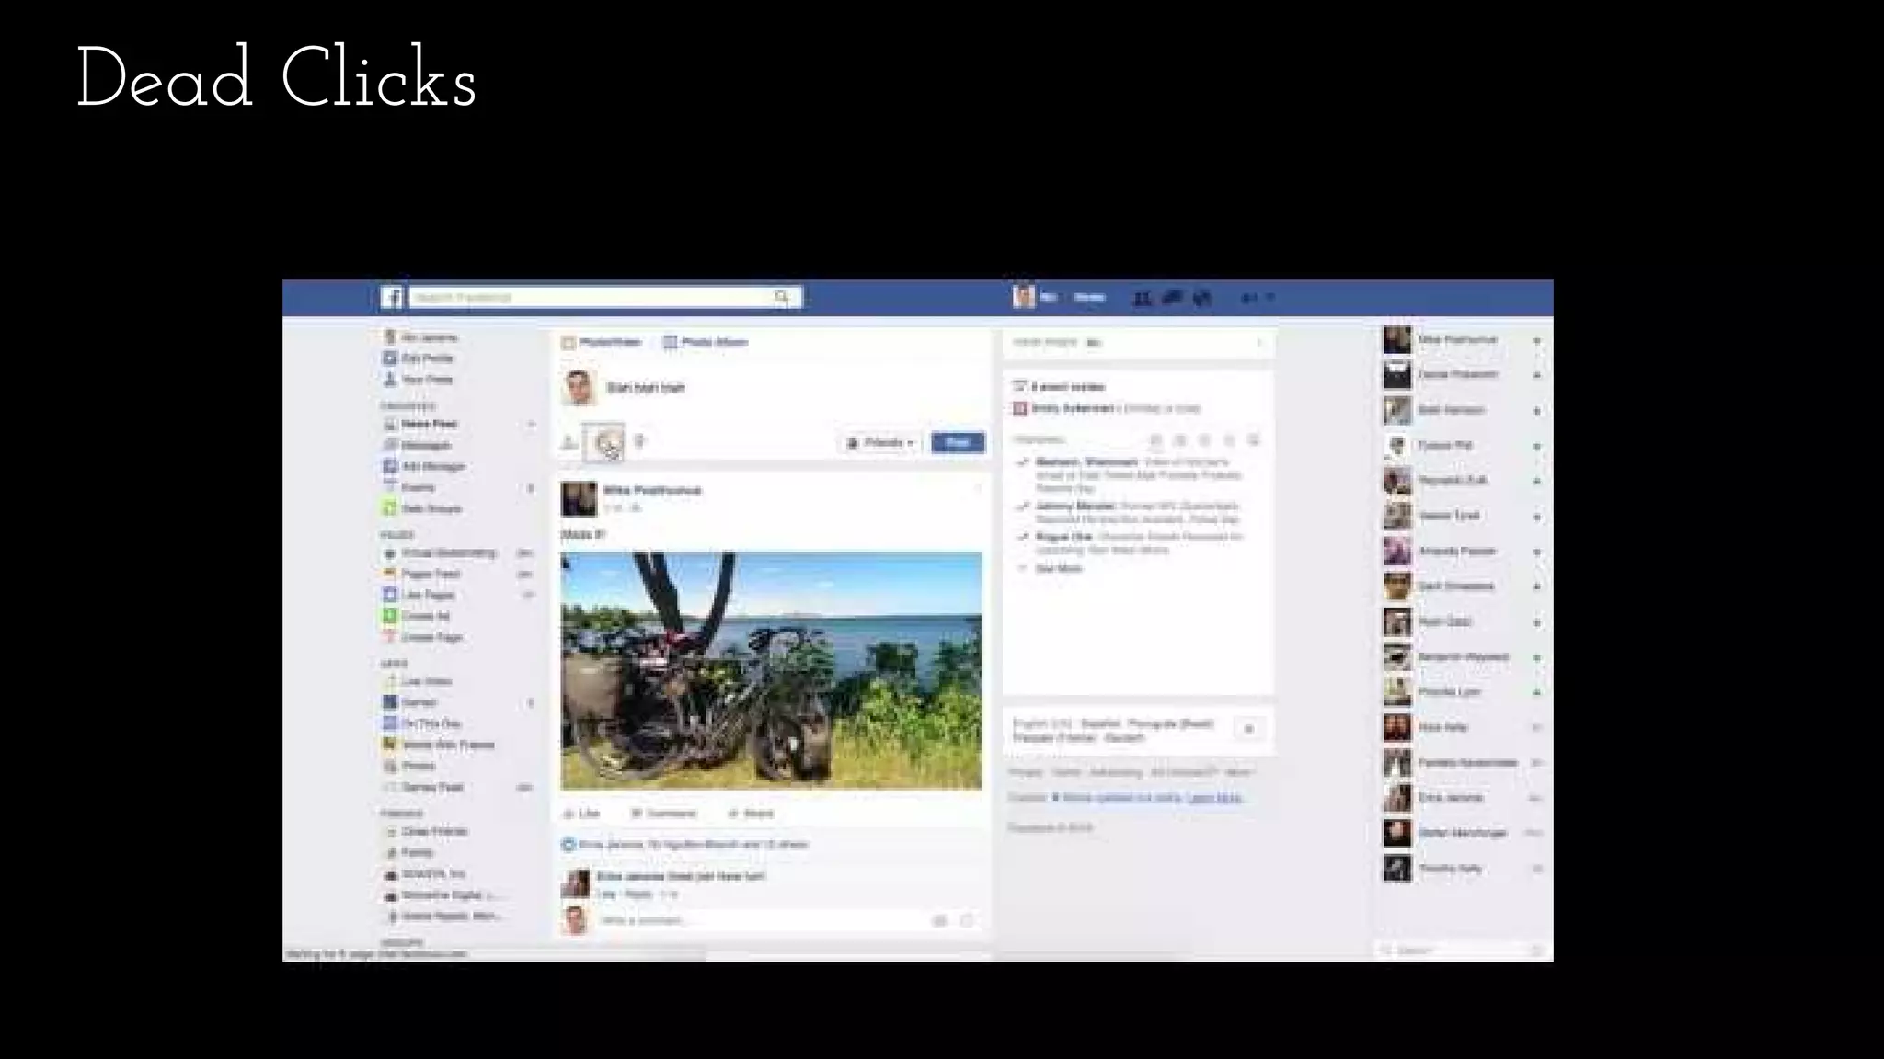Open the friend requests icon in the top bar
The height and width of the screenshot is (1059, 1884).
(1142, 298)
